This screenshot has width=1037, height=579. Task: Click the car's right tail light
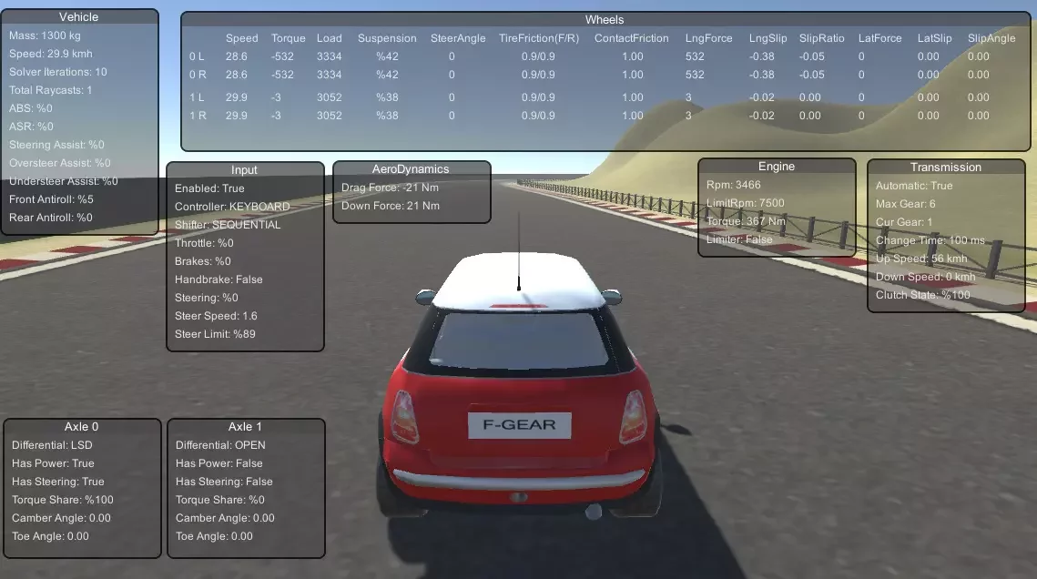[633, 416]
